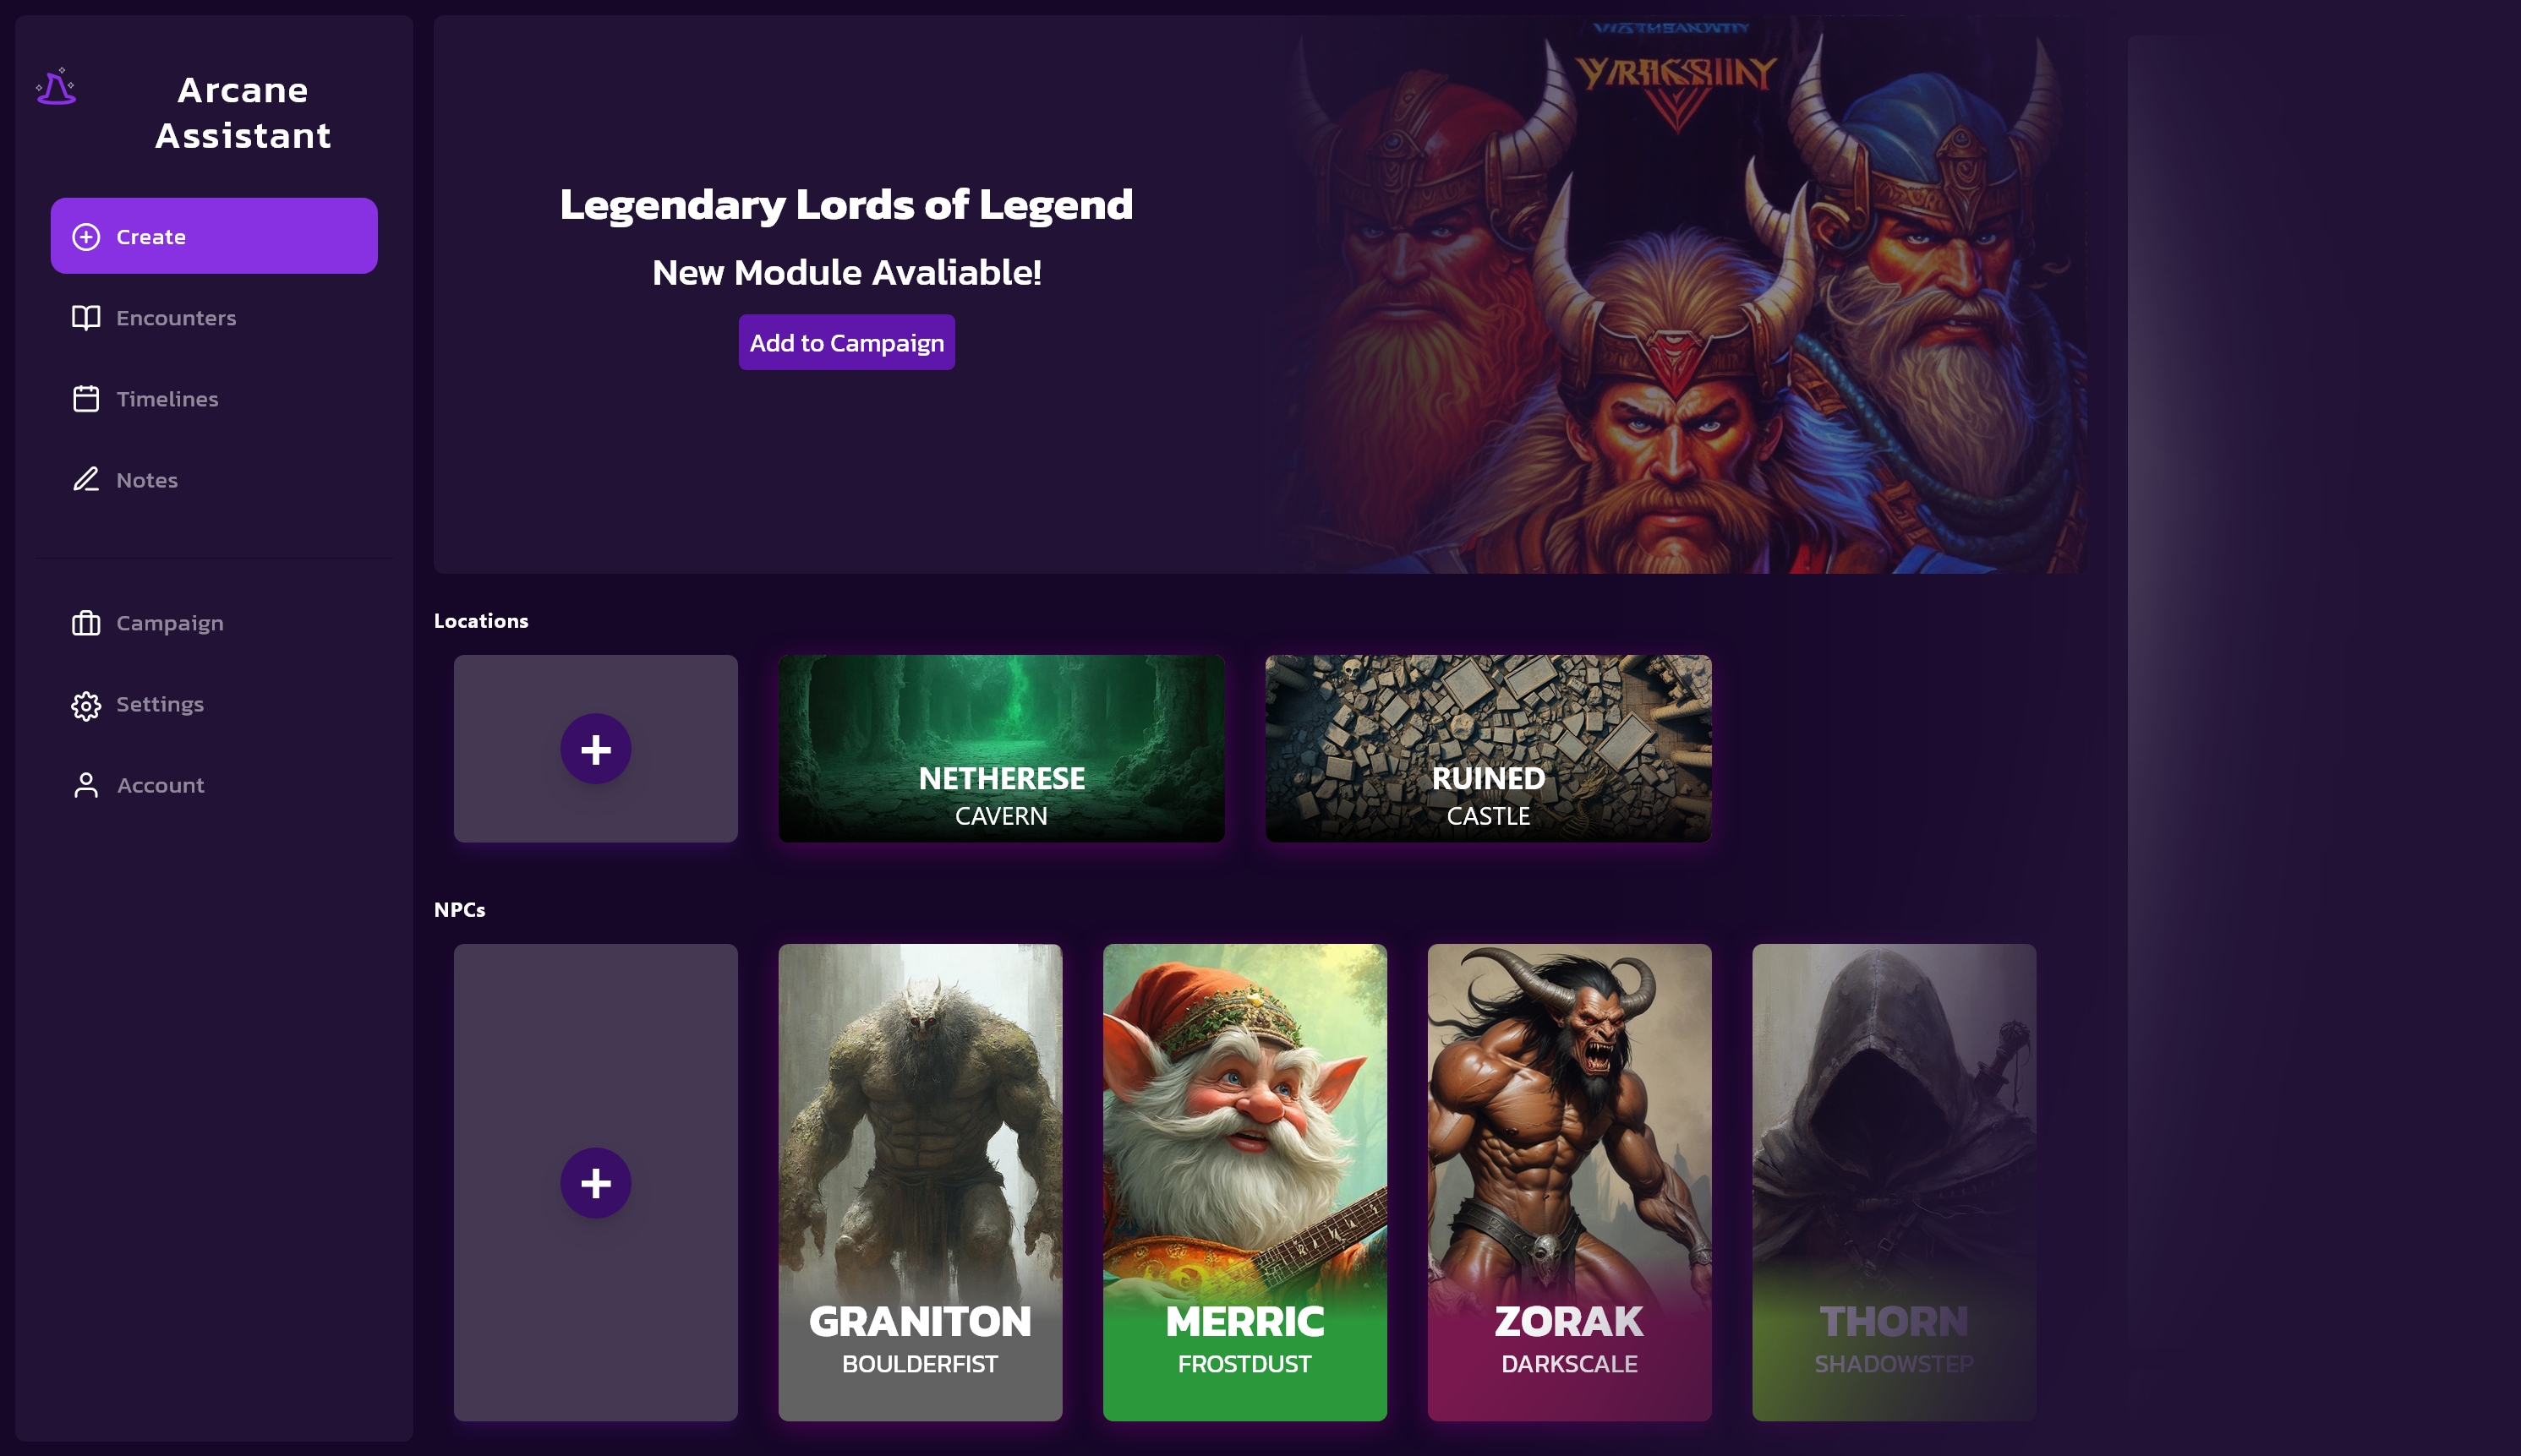The height and width of the screenshot is (1456, 2521).
Task: Click the Notes pencil icon
Action: coord(86,480)
